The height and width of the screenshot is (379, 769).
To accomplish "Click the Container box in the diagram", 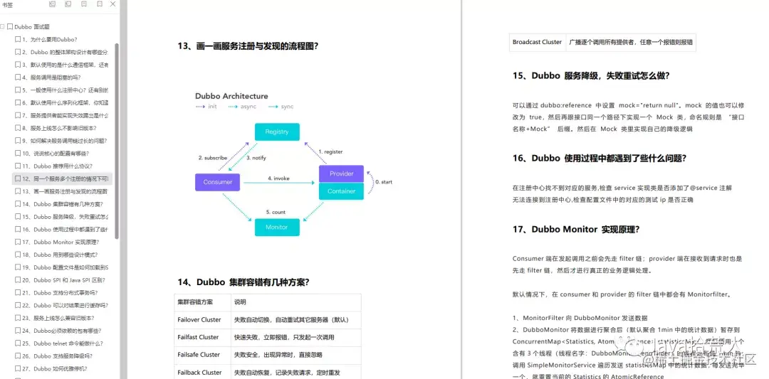I will pos(341,191).
